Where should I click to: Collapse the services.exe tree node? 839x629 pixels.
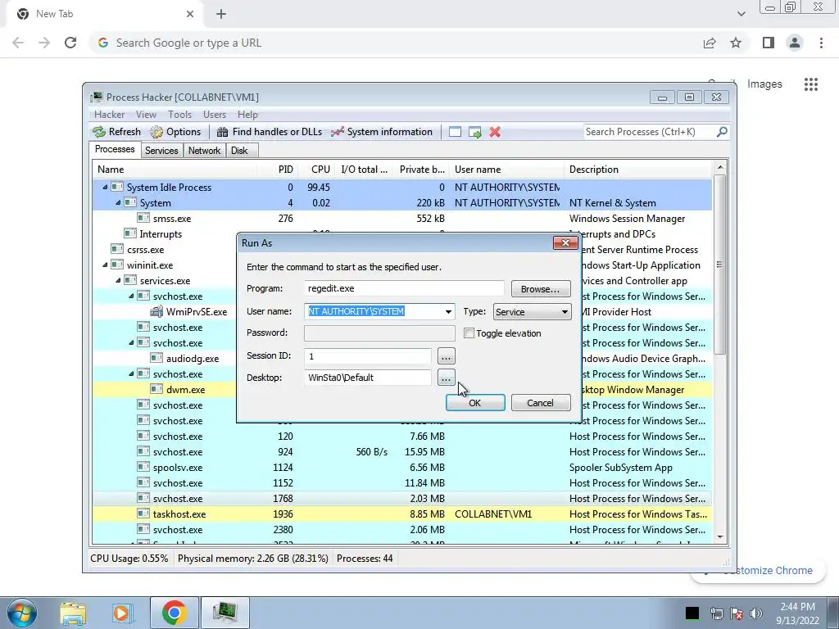[x=118, y=280]
